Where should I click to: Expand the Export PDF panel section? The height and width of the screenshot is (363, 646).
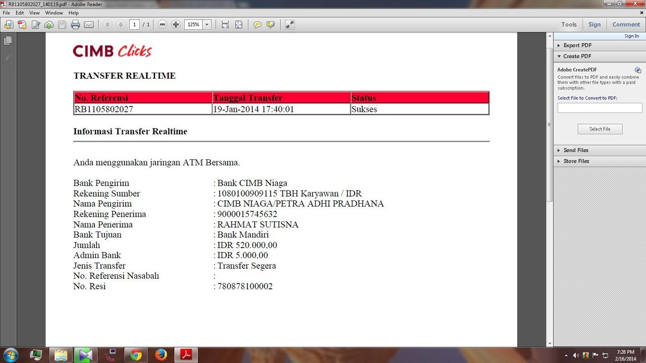coord(600,45)
